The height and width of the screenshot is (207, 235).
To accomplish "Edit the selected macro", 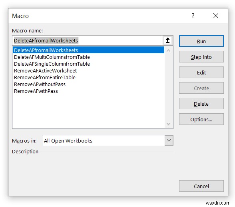I will tap(201, 72).
